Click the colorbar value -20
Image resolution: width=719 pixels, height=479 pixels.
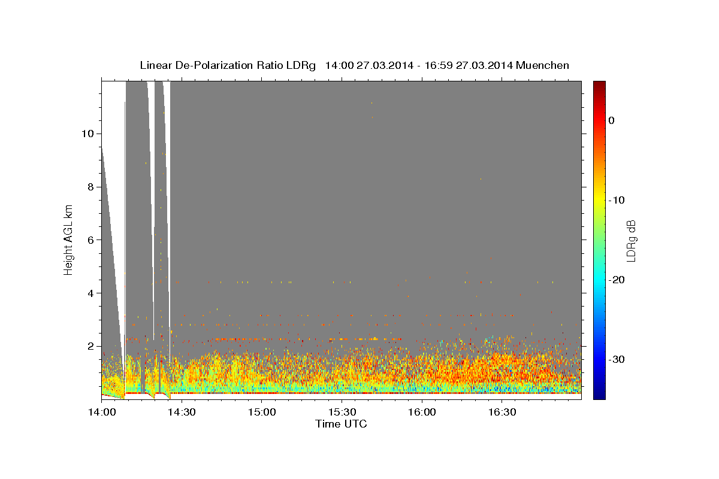click(x=617, y=280)
